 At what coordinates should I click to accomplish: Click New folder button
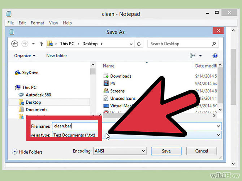[x=57, y=56]
